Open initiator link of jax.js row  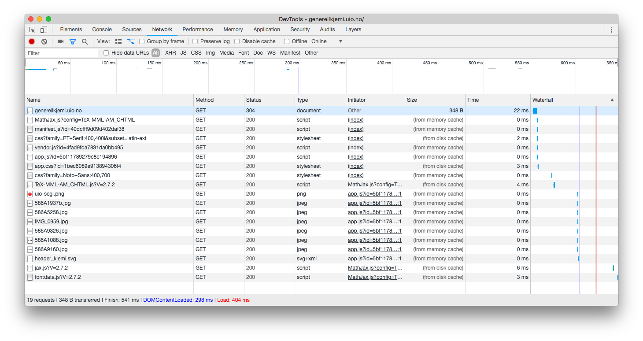click(375, 268)
